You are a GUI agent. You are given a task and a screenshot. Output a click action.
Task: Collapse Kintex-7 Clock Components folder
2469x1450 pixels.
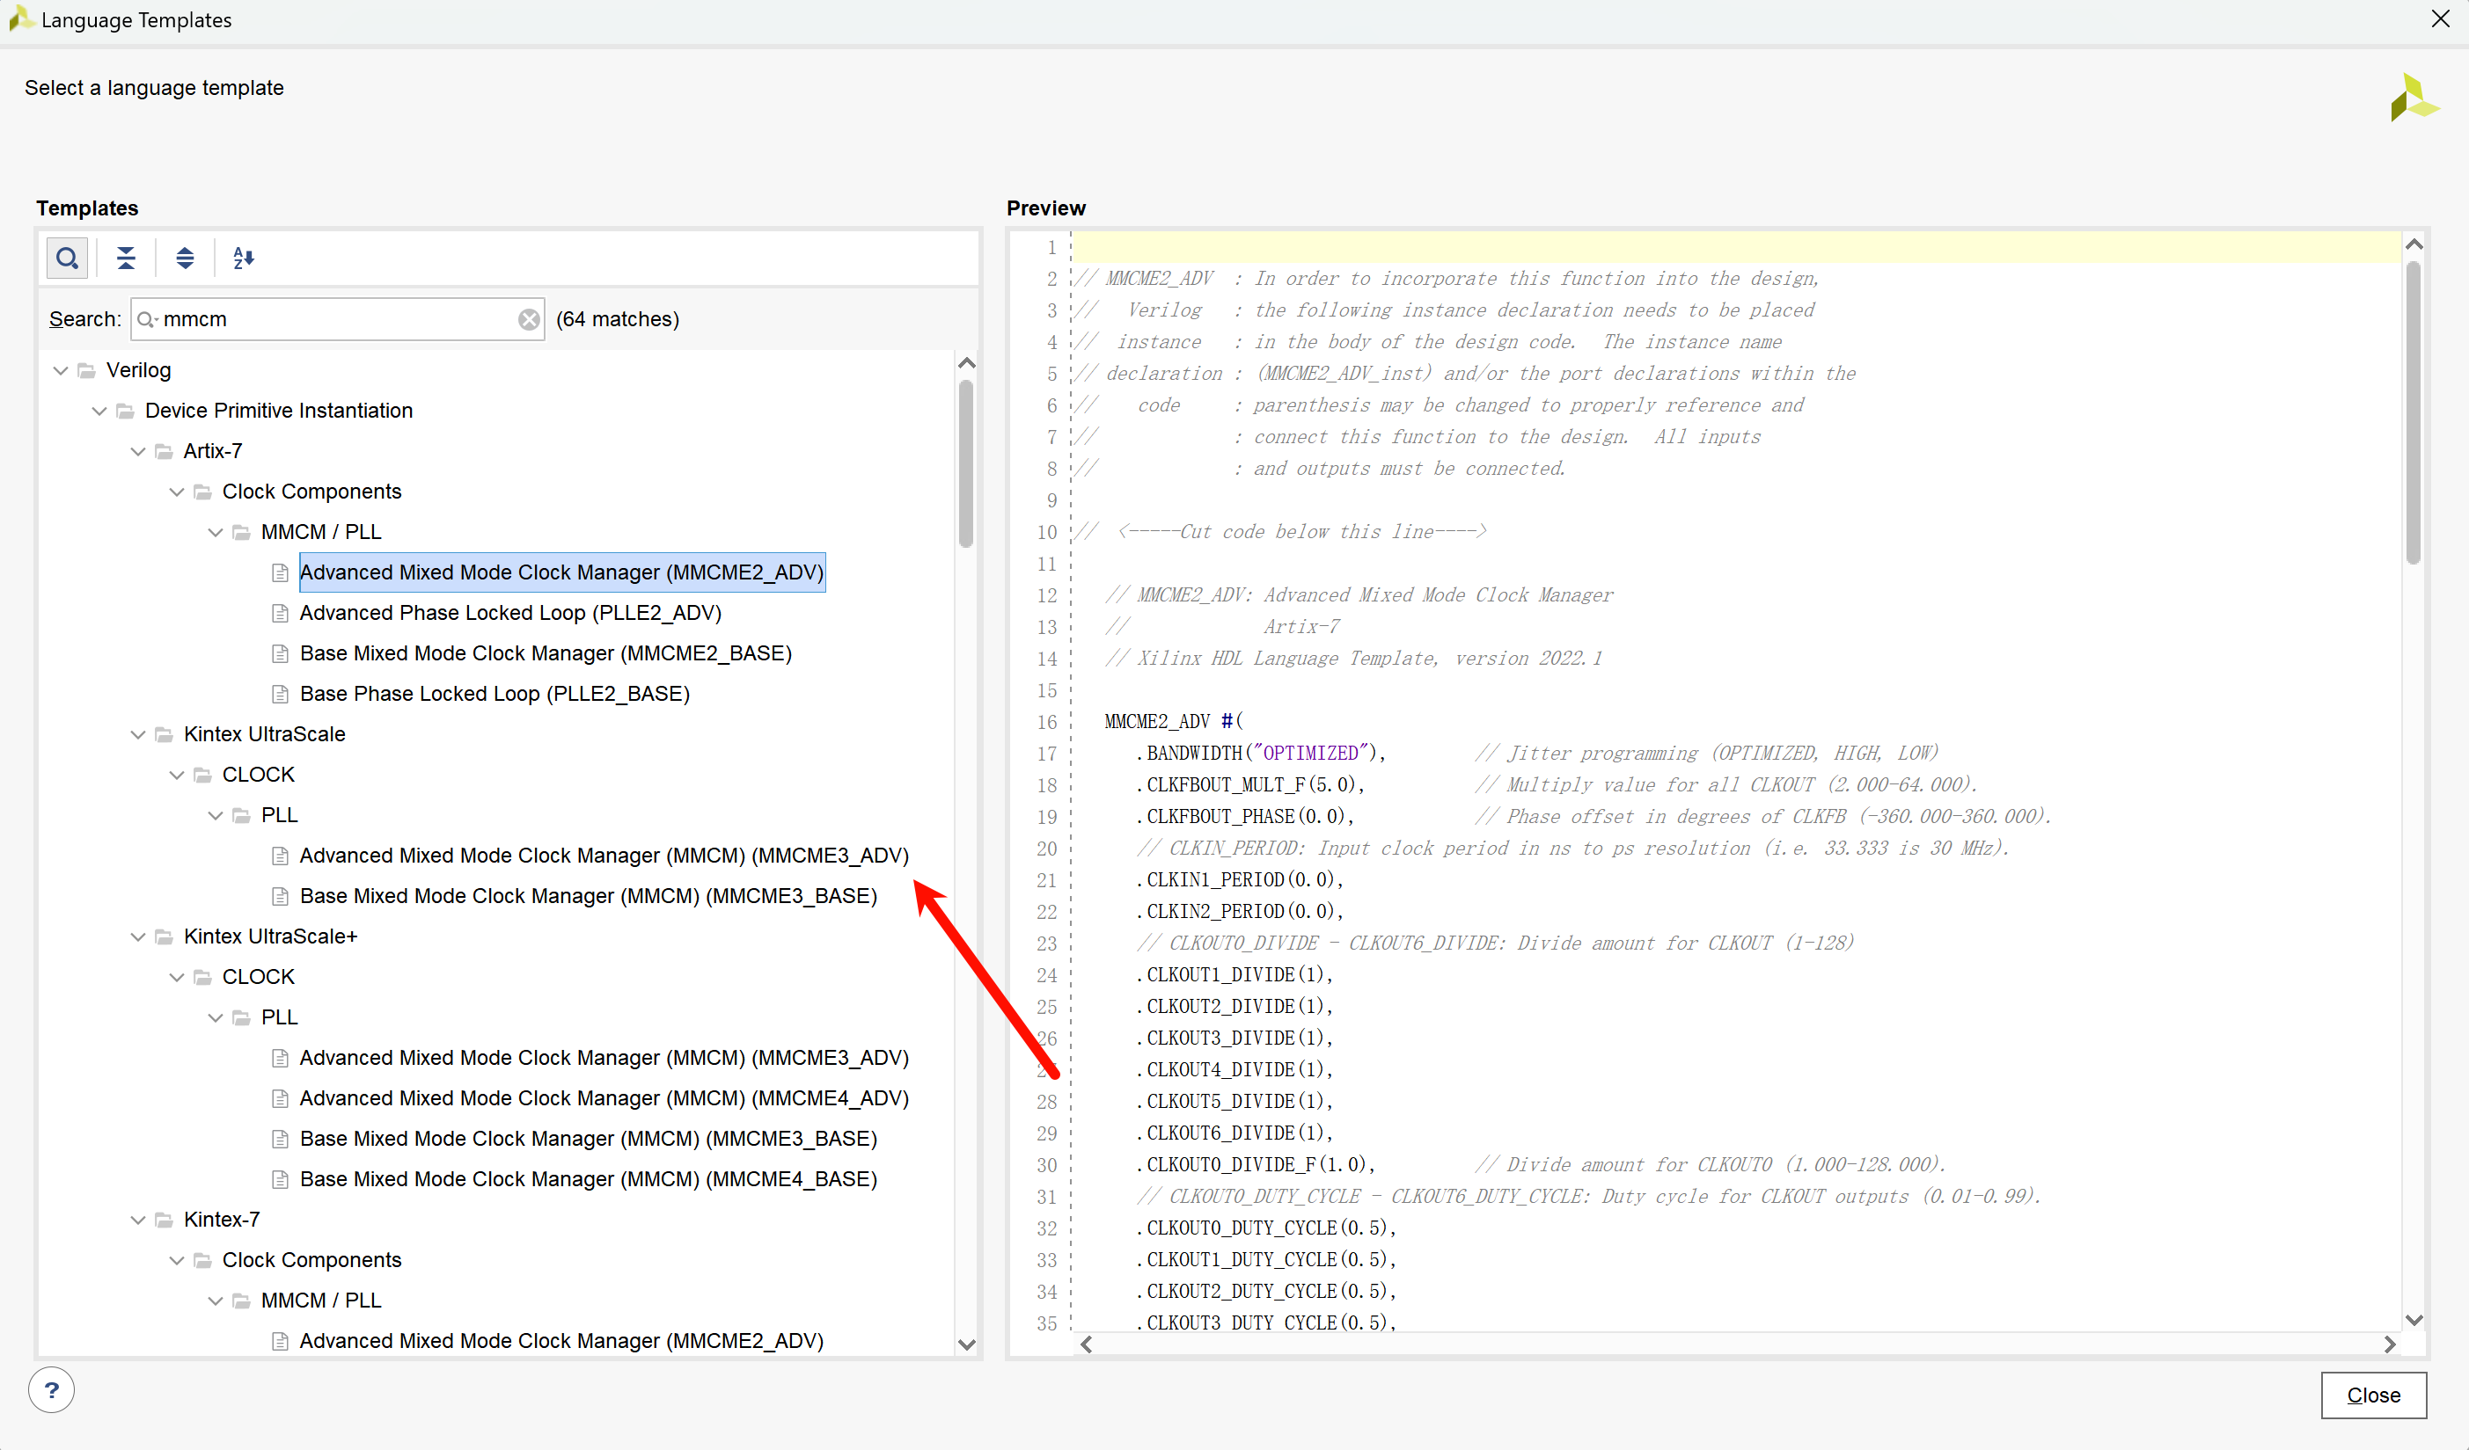(x=176, y=1260)
